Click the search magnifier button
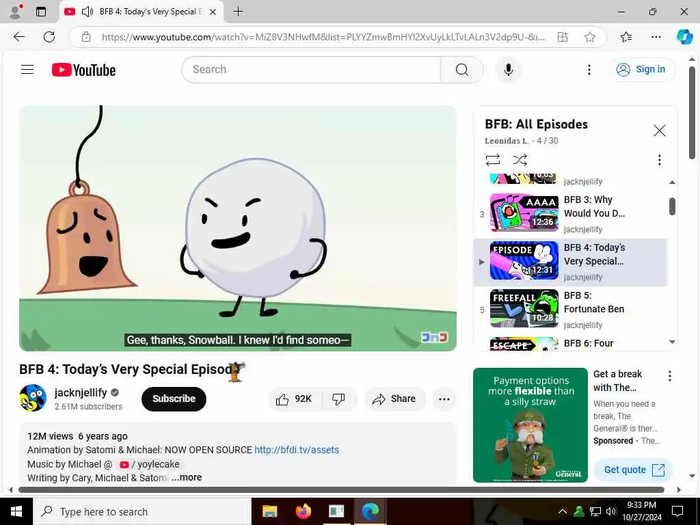The height and width of the screenshot is (525, 700). coord(462,70)
